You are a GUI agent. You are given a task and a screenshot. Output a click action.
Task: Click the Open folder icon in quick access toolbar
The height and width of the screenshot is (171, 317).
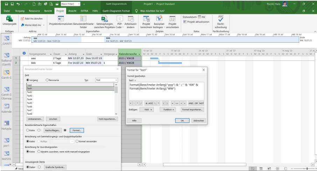57,4
